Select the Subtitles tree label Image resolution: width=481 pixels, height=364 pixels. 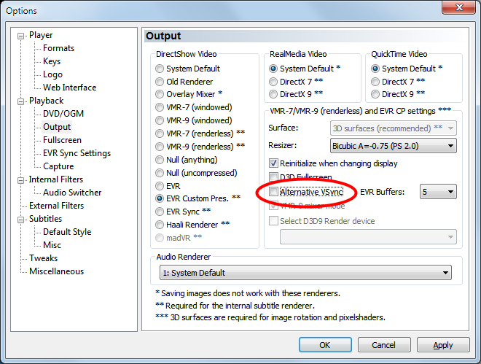pyautogui.click(x=45, y=219)
